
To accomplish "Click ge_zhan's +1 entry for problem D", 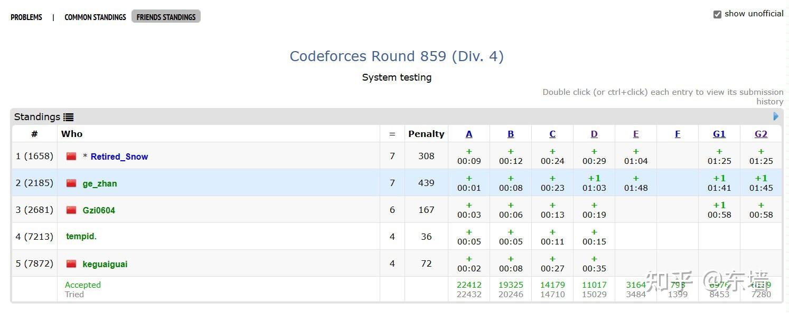I will coord(594,183).
